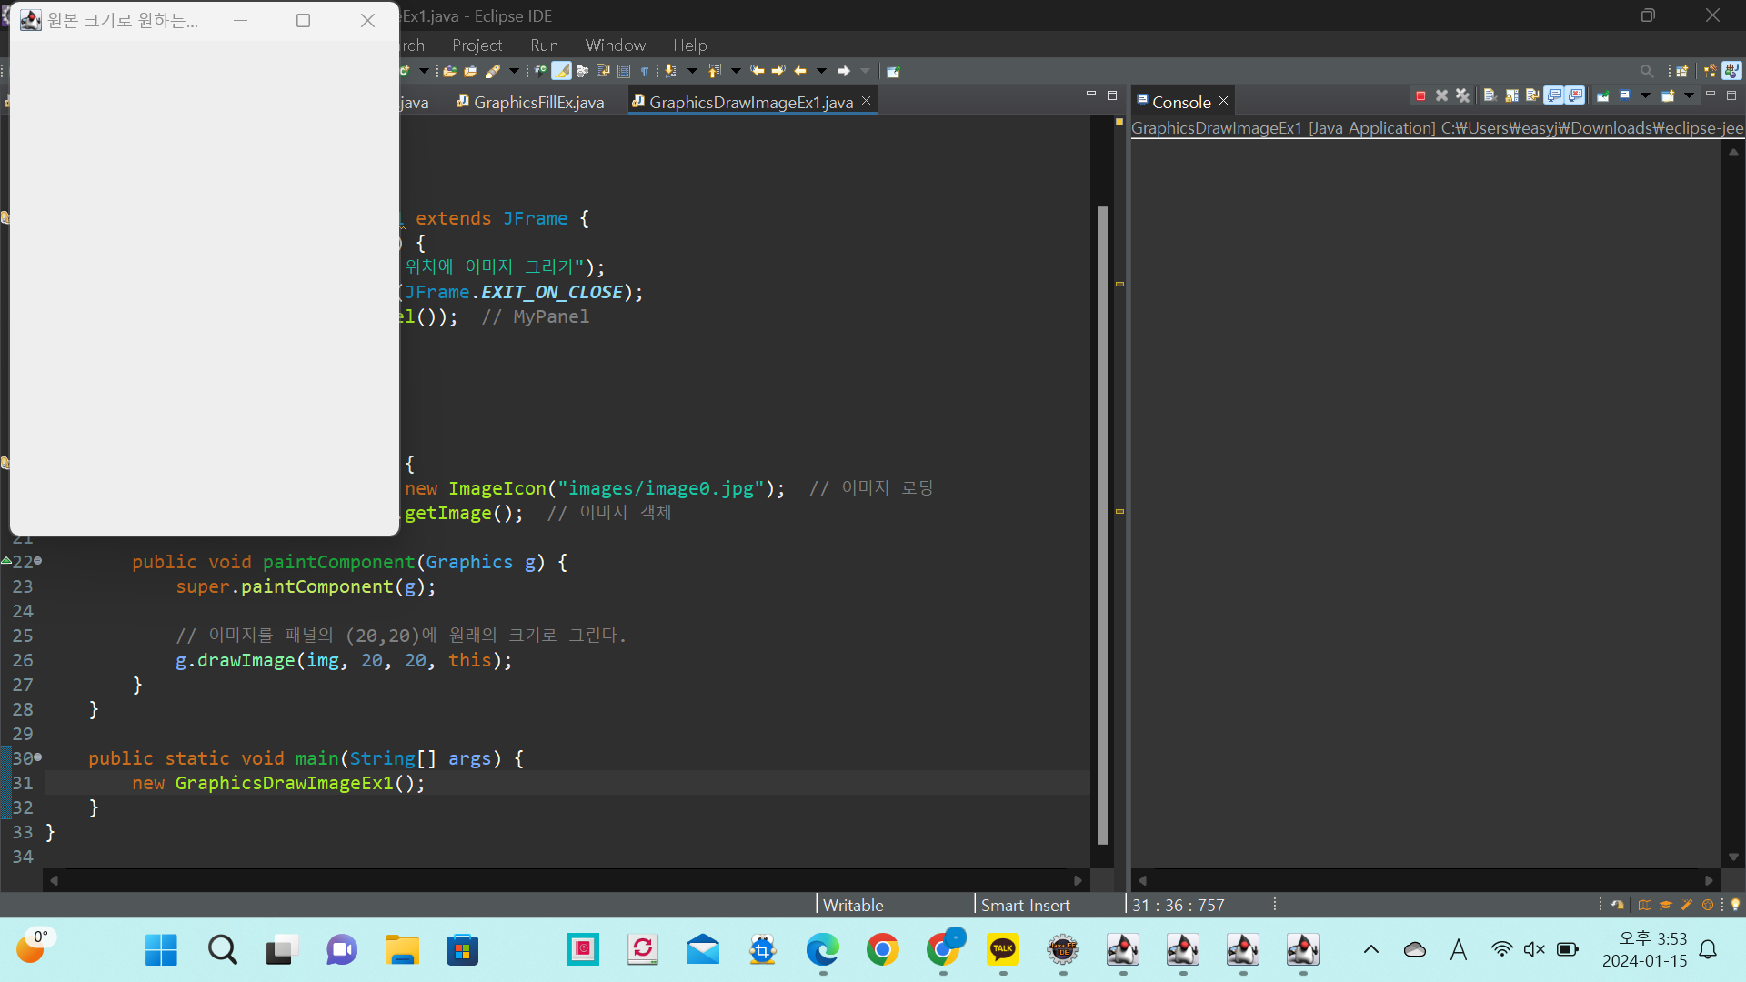This screenshot has width=1746, height=982.
Task: Open the Window menu
Action: [615, 45]
